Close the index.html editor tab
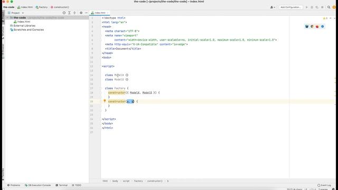This screenshot has height=190, width=338. [x=108, y=13]
